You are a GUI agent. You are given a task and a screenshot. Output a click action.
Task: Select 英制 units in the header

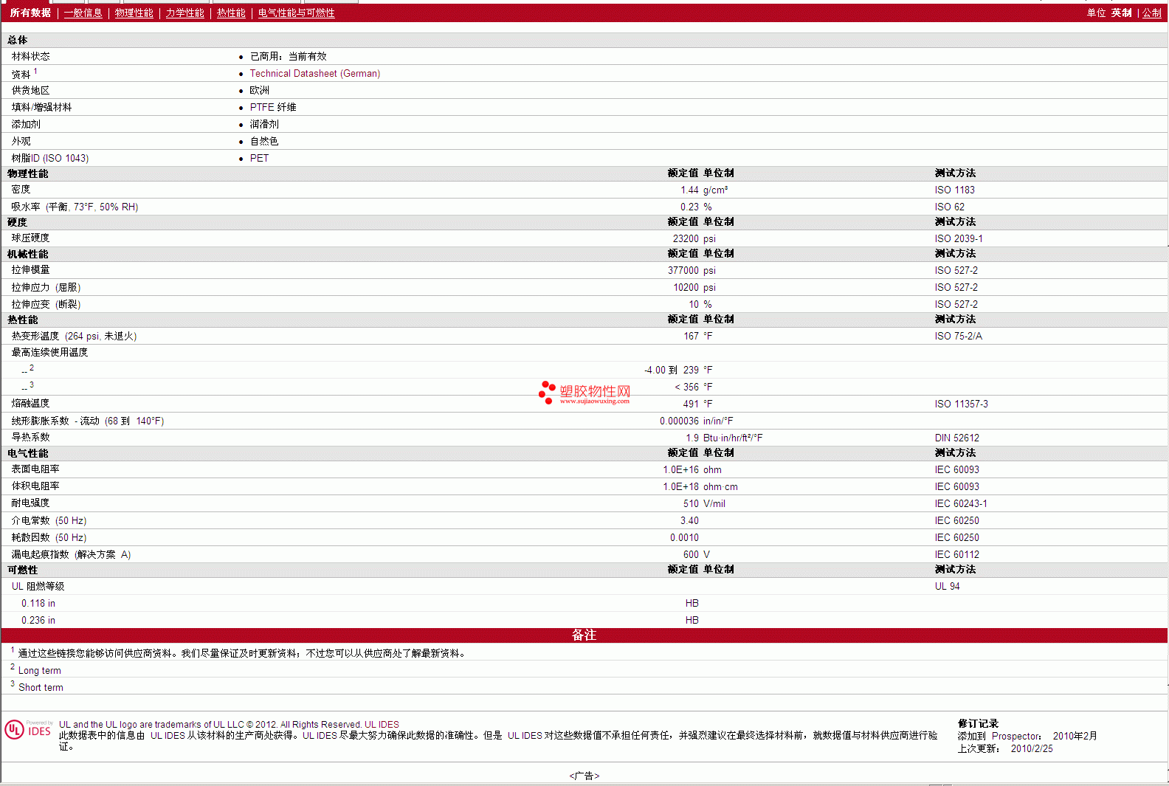1122,13
